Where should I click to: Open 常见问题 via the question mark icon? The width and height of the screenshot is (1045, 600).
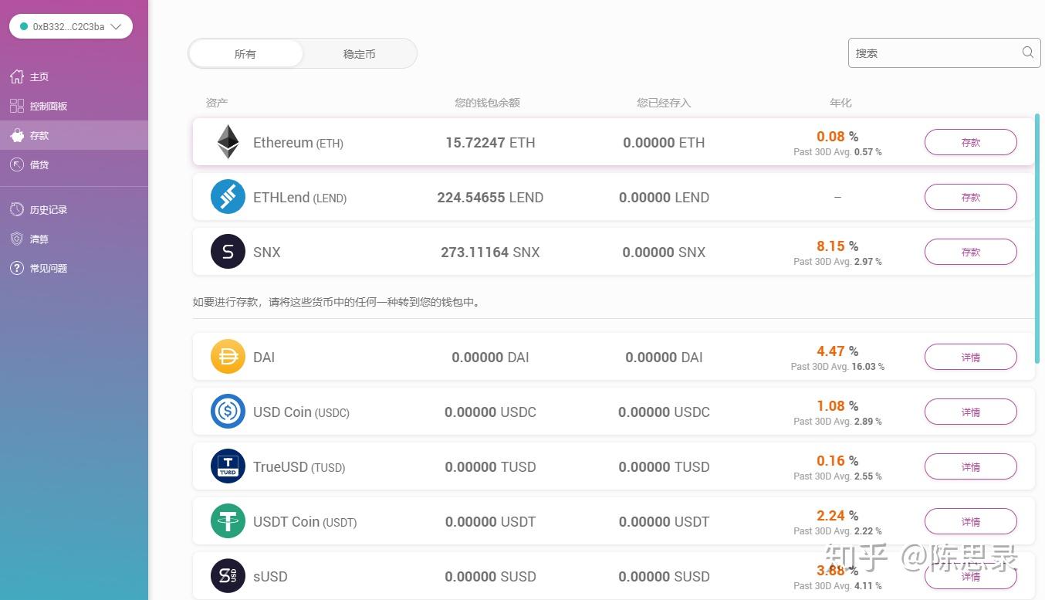pos(16,268)
